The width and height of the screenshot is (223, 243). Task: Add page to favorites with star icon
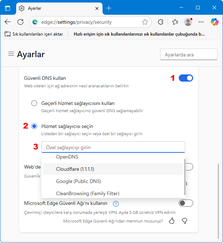click(x=145, y=22)
